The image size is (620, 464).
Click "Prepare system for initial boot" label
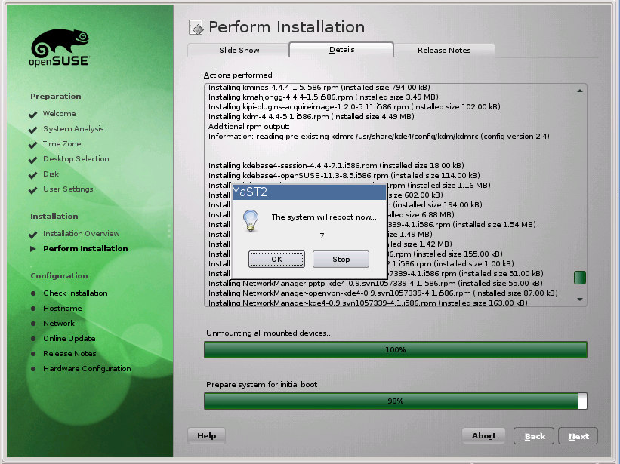click(x=261, y=384)
